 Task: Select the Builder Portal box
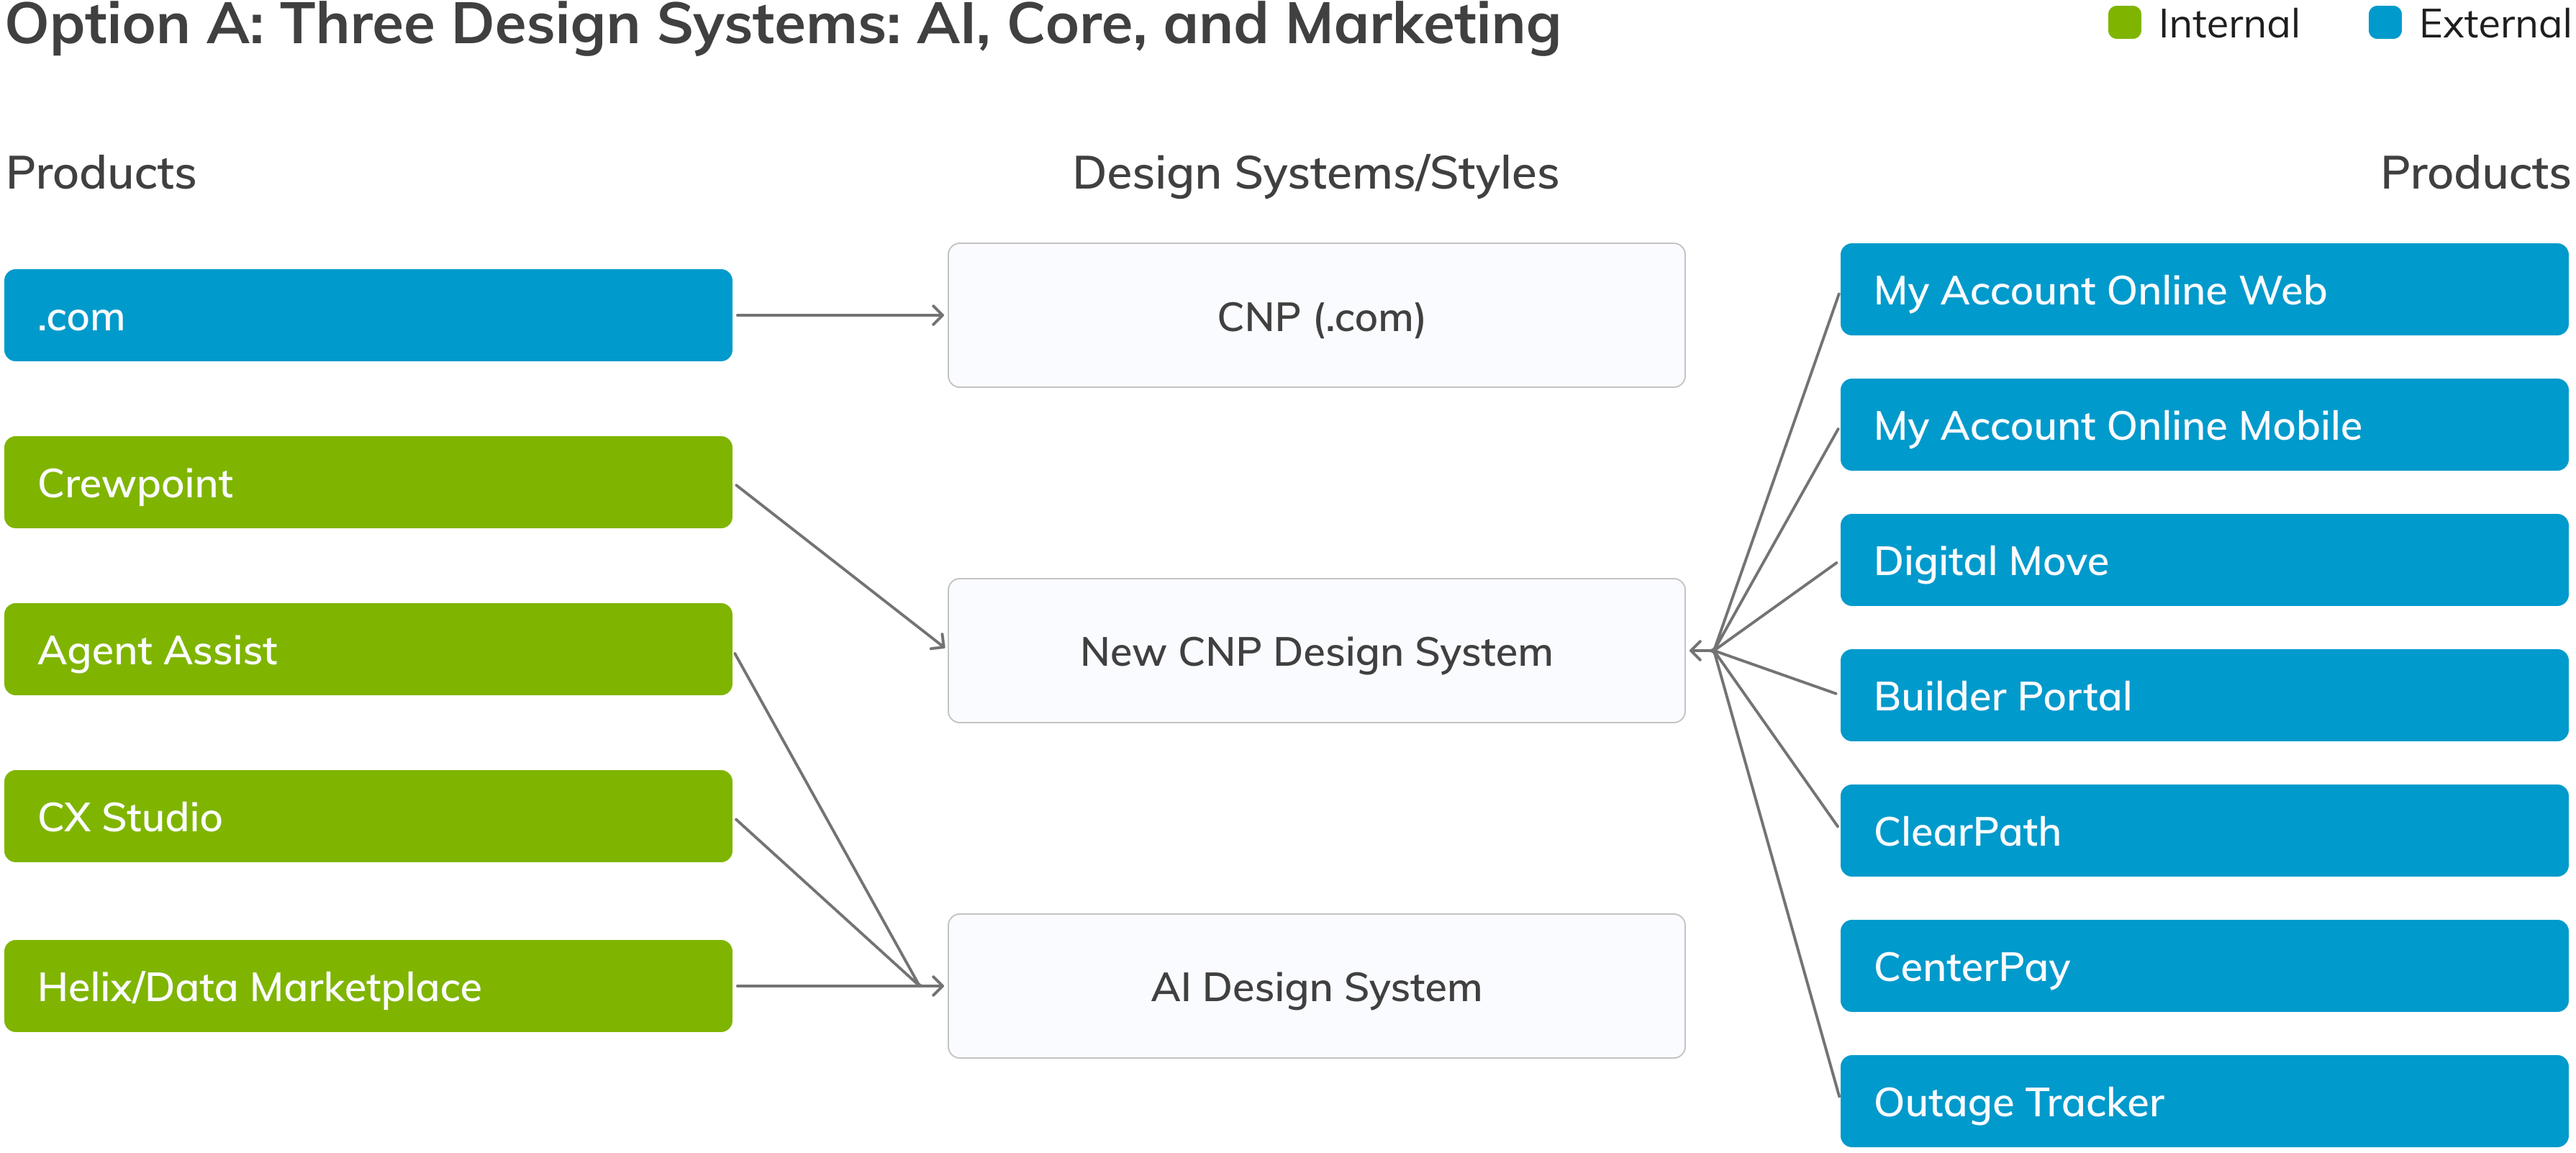[x=2204, y=695]
